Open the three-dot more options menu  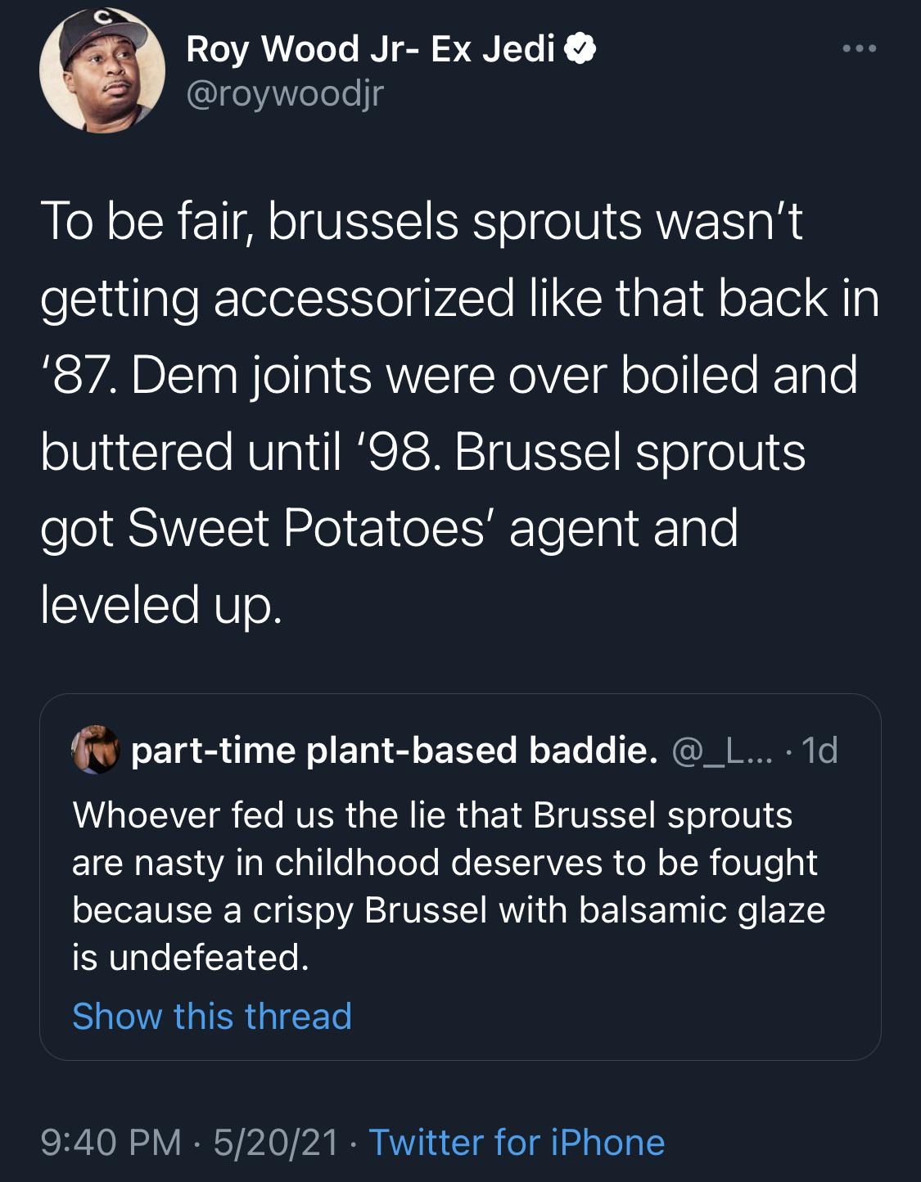pyautogui.click(x=860, y=49)
